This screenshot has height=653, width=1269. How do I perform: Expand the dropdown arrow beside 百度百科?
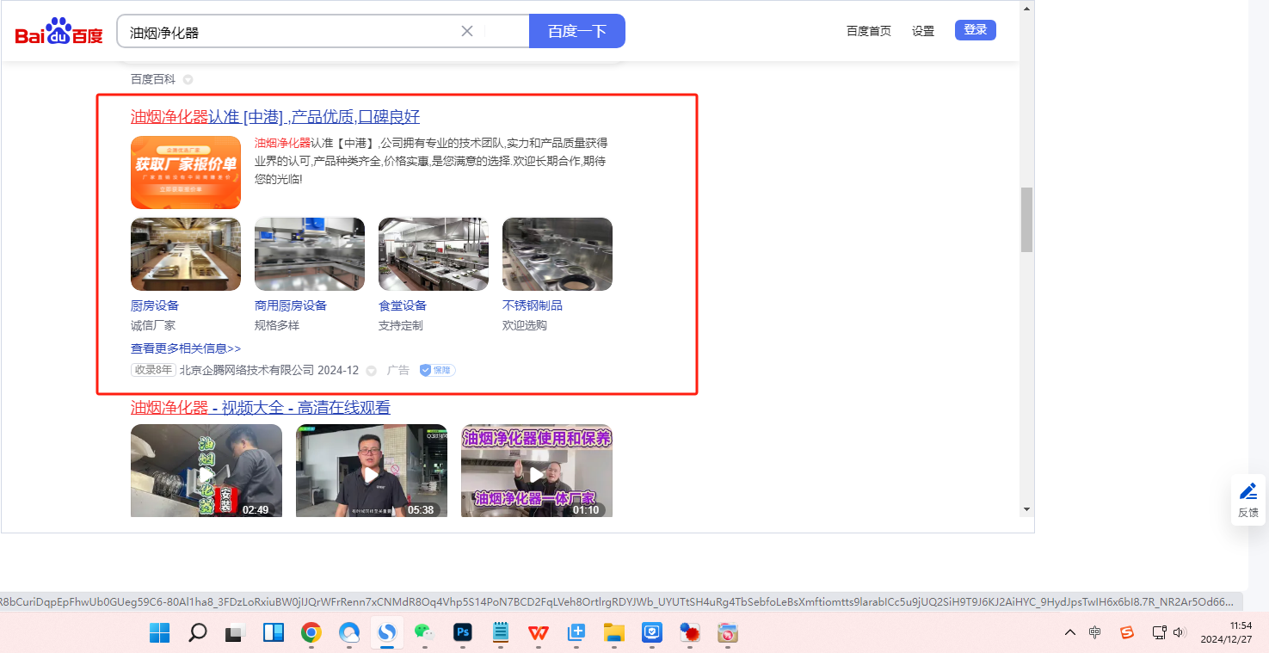point(188,80)
